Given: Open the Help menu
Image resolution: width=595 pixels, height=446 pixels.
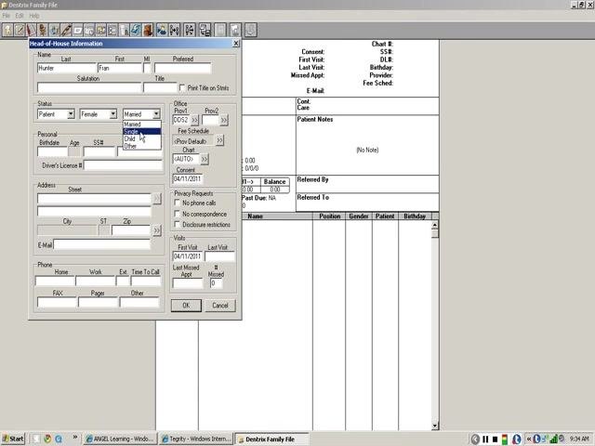Looking at the screenshot, I should [34, 16].
